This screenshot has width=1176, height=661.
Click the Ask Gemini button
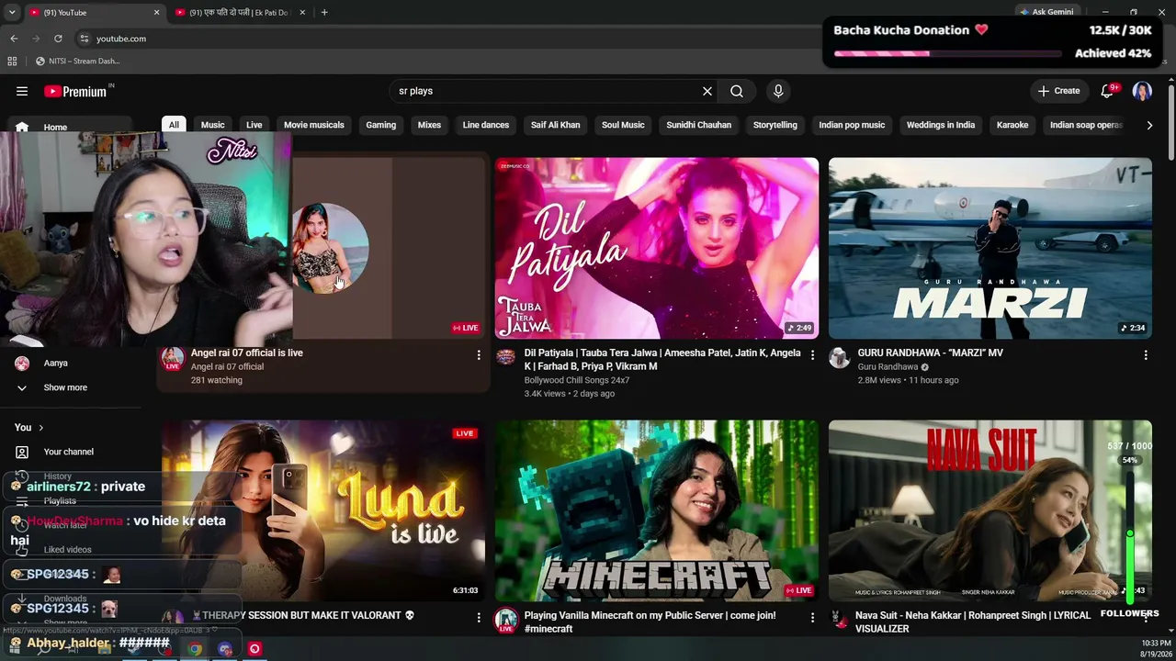click(x=1046, y=12)
